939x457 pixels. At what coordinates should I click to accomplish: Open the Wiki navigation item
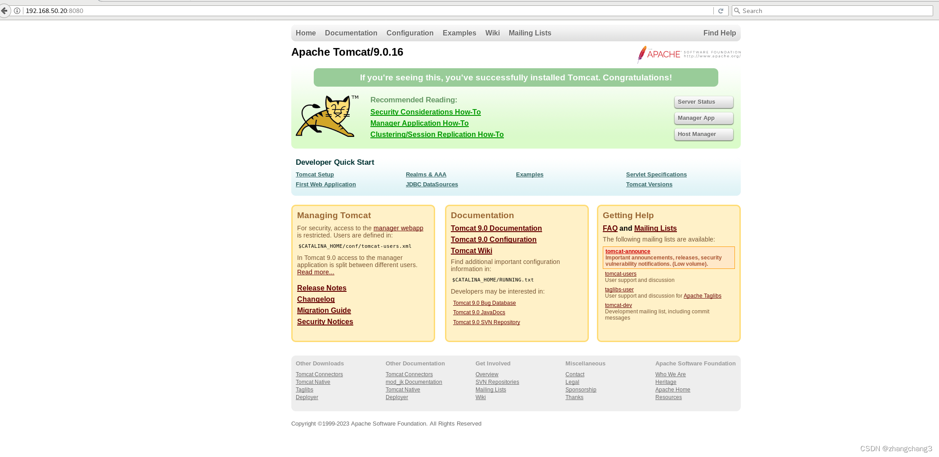click(x=493, y=33)
